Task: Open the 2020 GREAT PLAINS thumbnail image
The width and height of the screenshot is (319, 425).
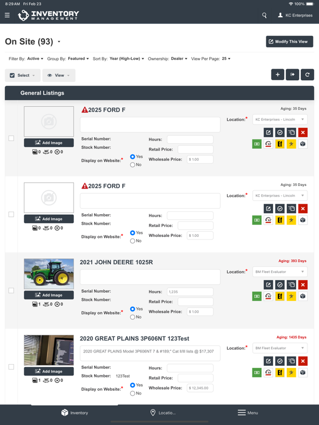Action: coord(49,350)
